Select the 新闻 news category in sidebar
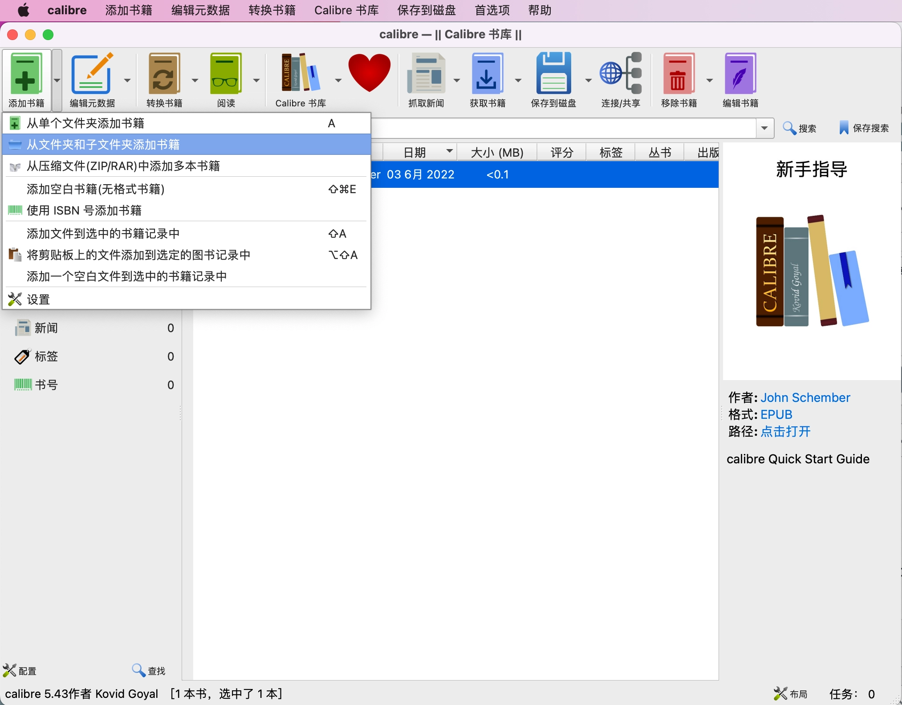This screenshot has height=705, width=902. [x=93, y=328]
